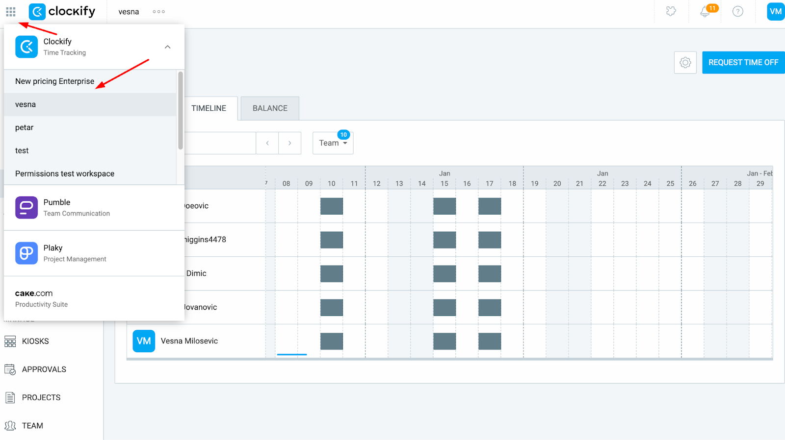
Task: Select the petar workspace
Action: pos(90,127)
